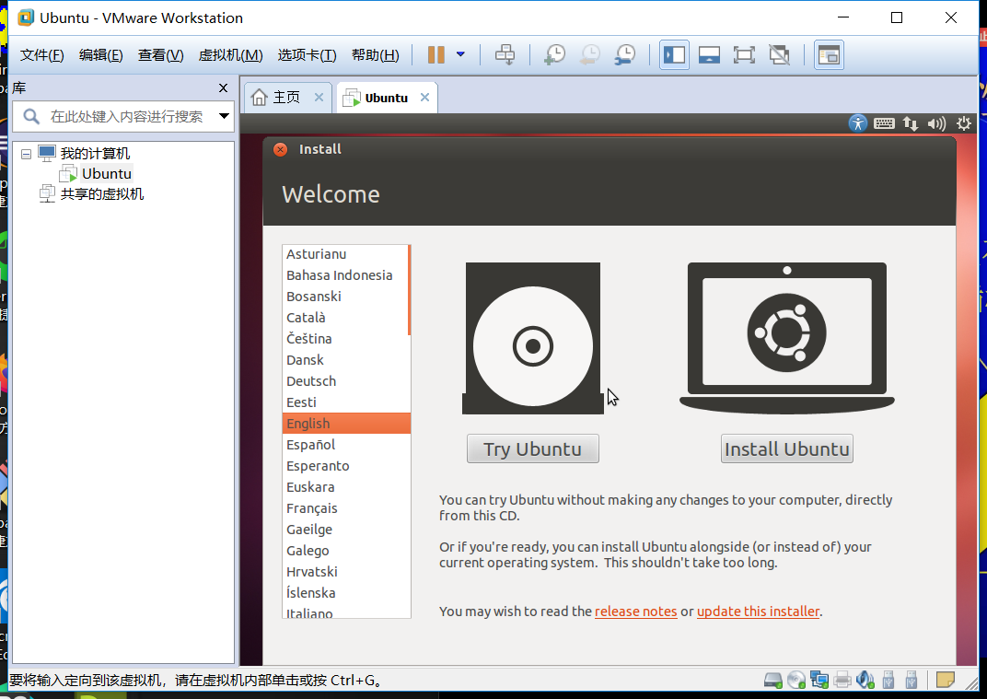Select 我的计算机 in the library tree
The height and width of the screenshot is (699, 987).
point(95,153)
